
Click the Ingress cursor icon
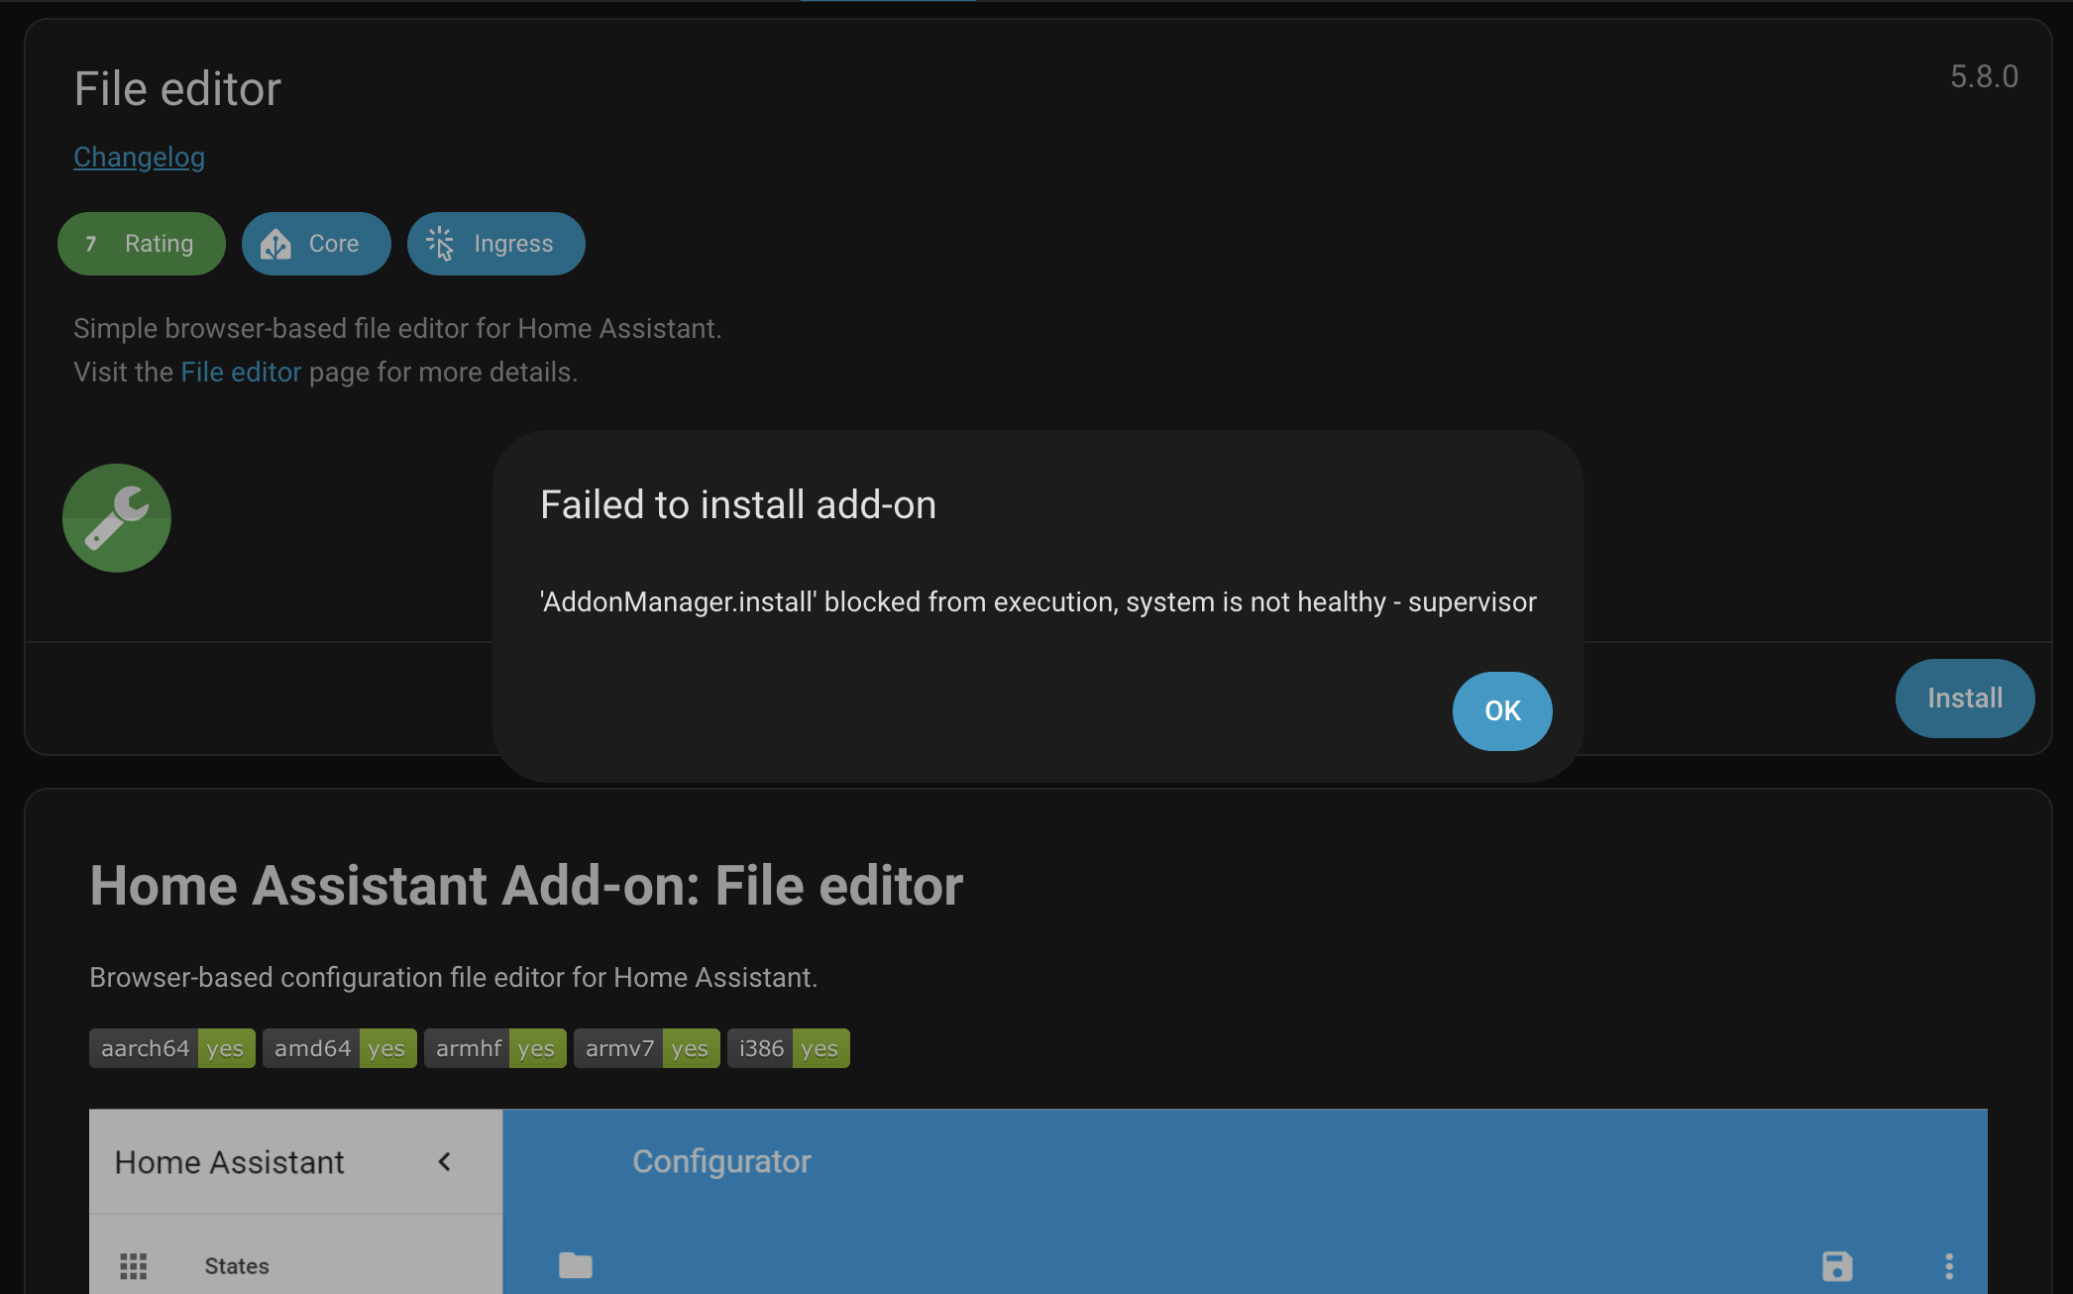click(x=440, y=244)
